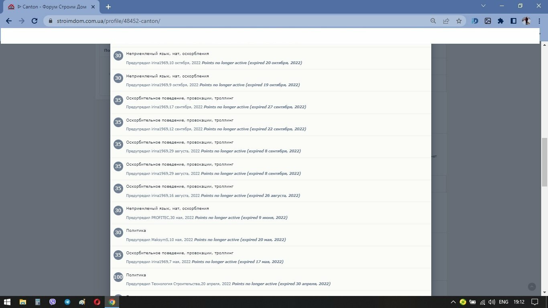The image size is (548, 308).
Task: Click the page vertical scrollbar thumb
Action: point(544,162)
